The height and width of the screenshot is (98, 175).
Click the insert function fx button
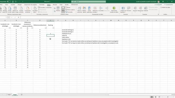tap(19, 17)
